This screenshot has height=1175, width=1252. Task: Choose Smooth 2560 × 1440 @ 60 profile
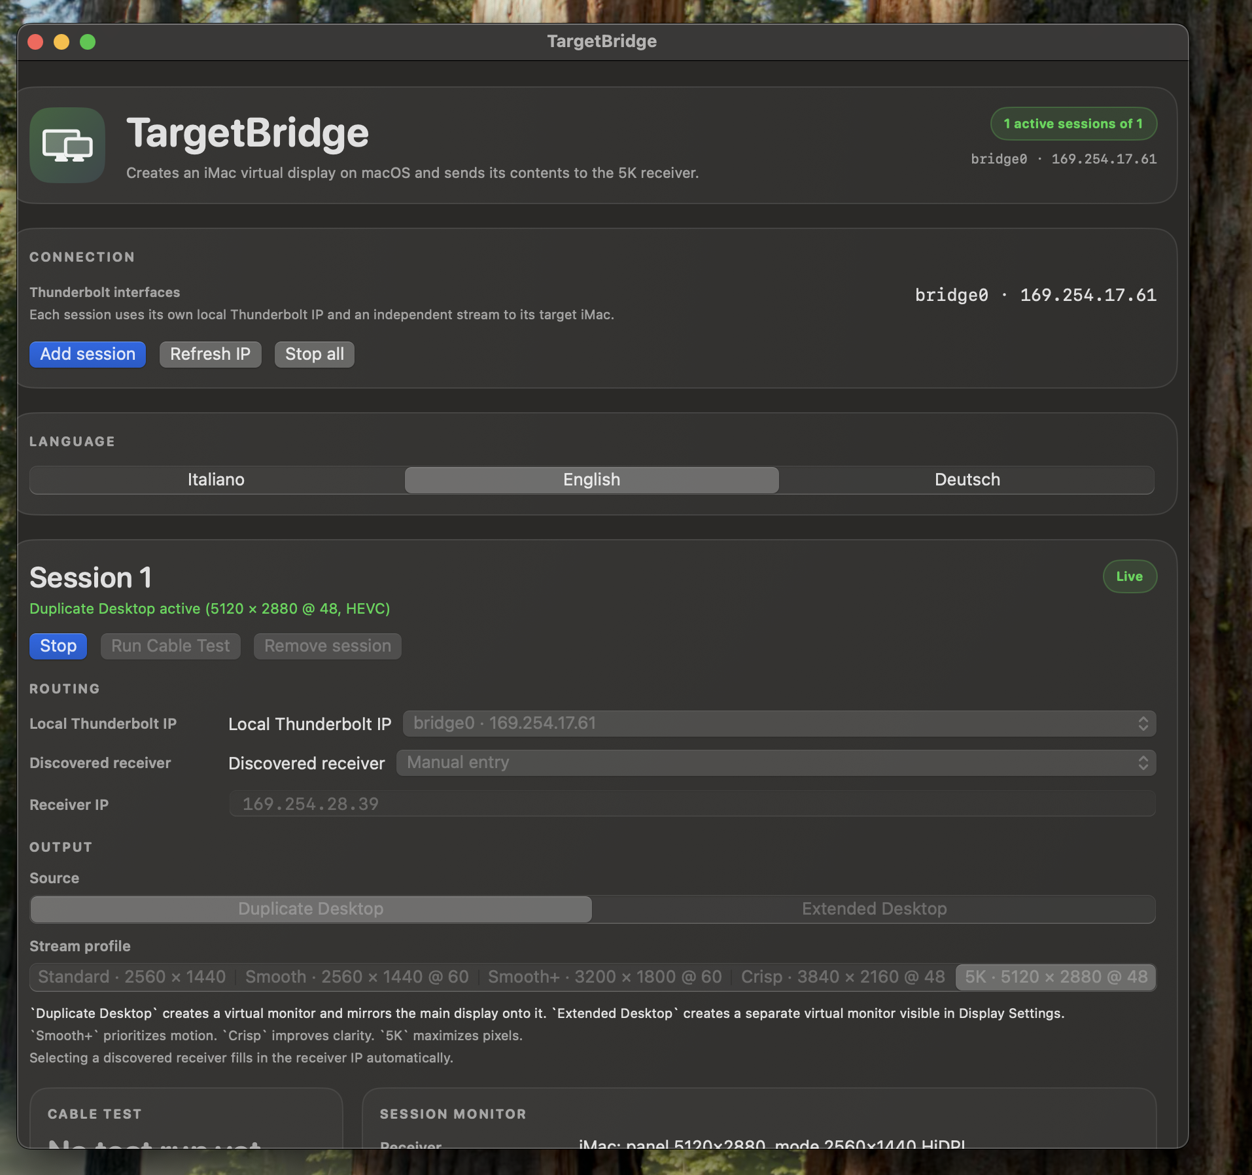[x=357, y=977]
